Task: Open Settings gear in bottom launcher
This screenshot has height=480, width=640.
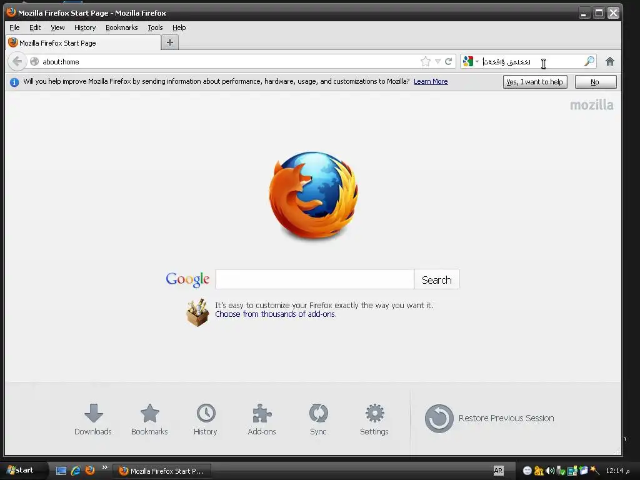Action: tap(374, 419)
